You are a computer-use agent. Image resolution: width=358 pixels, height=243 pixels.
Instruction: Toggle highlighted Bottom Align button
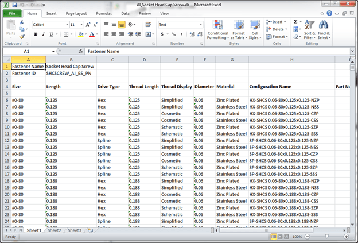coord(122,25)
